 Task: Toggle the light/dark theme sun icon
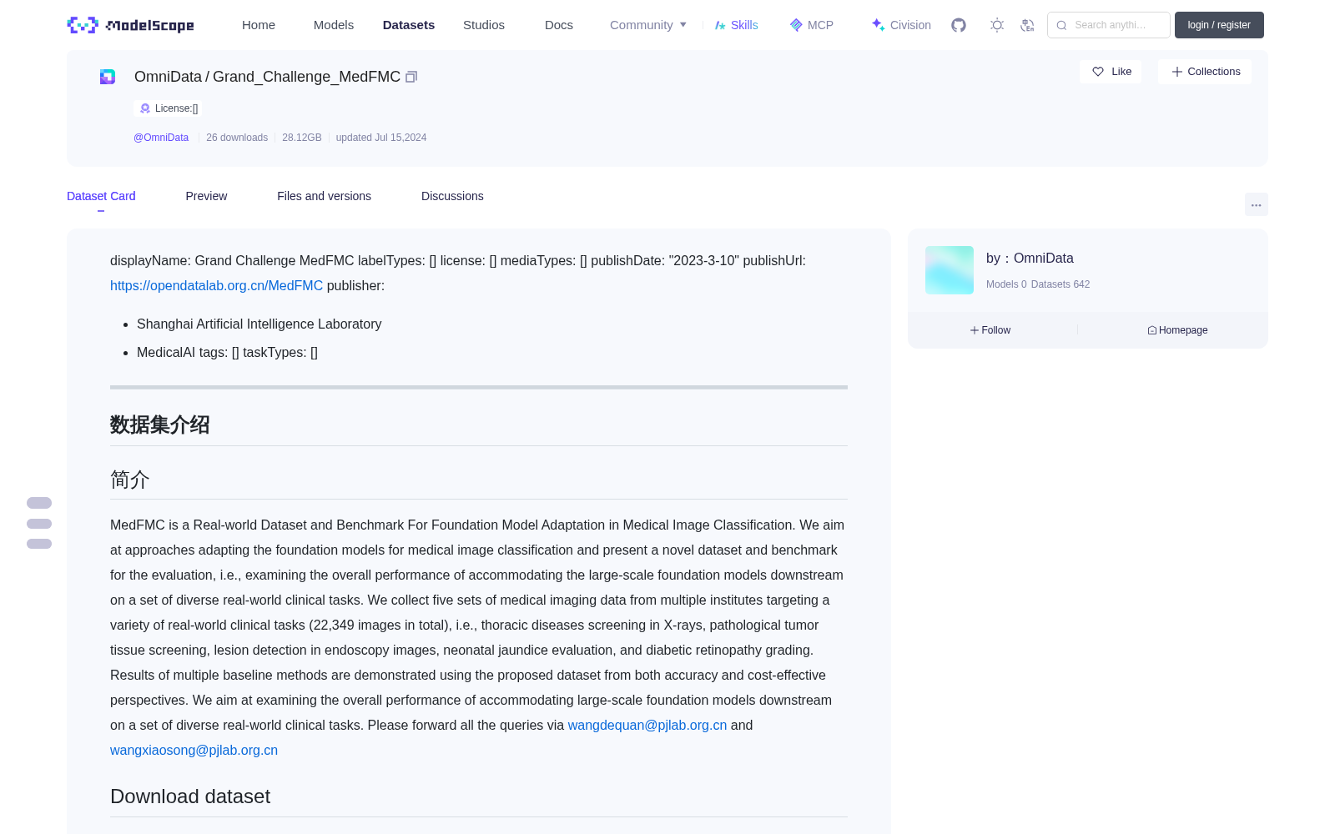997,25
